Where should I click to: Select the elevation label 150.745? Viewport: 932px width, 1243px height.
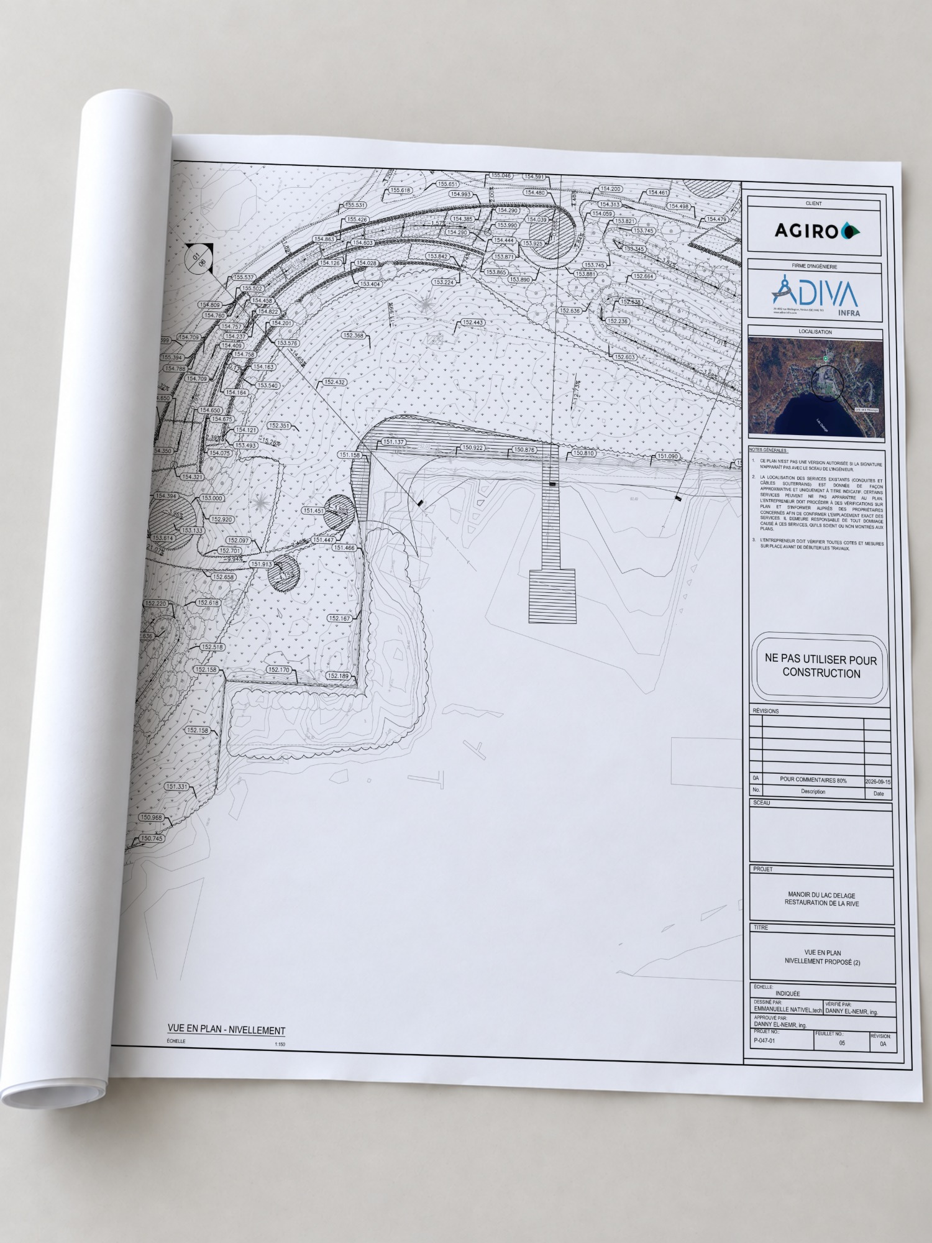pos(152,839)
